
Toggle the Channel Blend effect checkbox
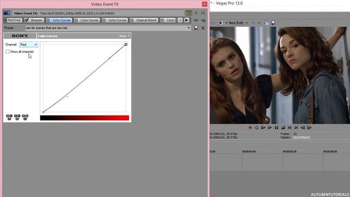(x=132, y=20)
